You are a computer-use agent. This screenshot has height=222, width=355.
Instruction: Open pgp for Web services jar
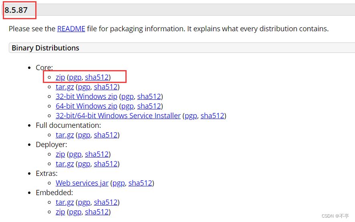pyautogui.click(x=119, y=183)
